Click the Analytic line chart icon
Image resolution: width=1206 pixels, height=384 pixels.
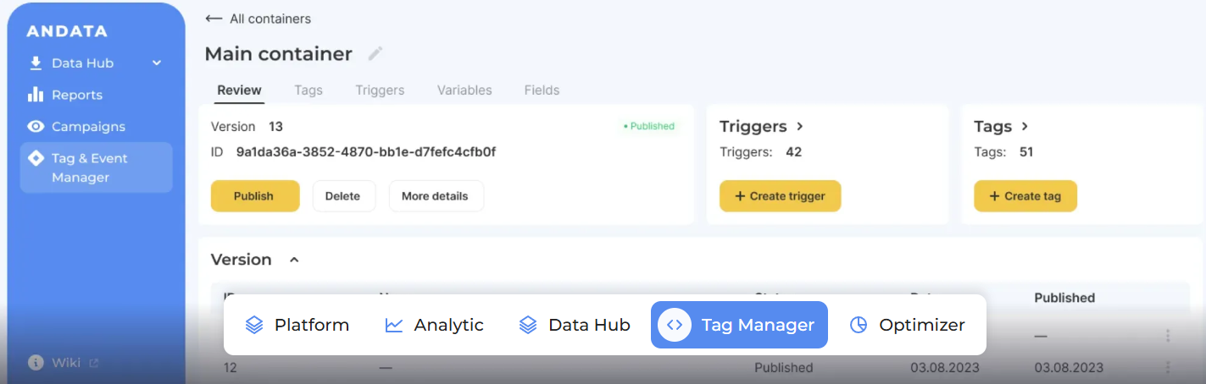pyautogui.click(x=394, y=325)
